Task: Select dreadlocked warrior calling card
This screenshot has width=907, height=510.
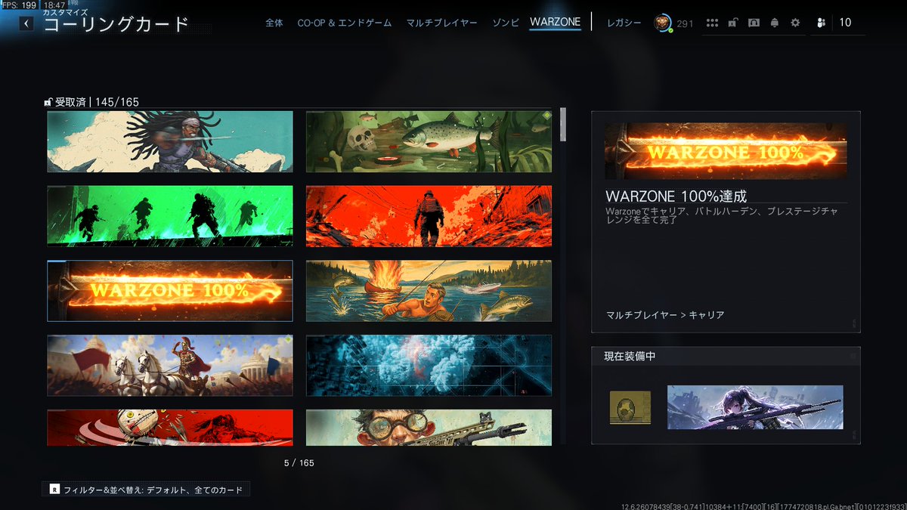Action: [x=170, y=141]
